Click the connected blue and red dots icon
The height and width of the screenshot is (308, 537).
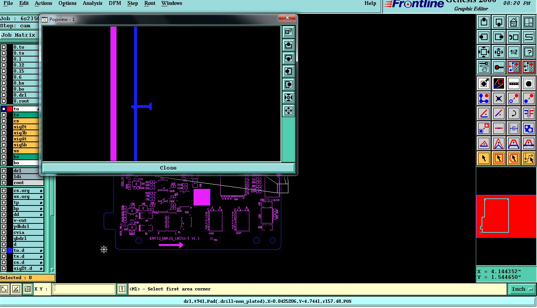coord(484,98)
